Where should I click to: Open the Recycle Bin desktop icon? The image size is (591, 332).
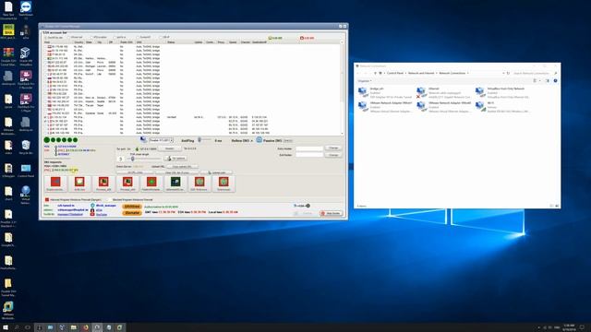(26, 148)
